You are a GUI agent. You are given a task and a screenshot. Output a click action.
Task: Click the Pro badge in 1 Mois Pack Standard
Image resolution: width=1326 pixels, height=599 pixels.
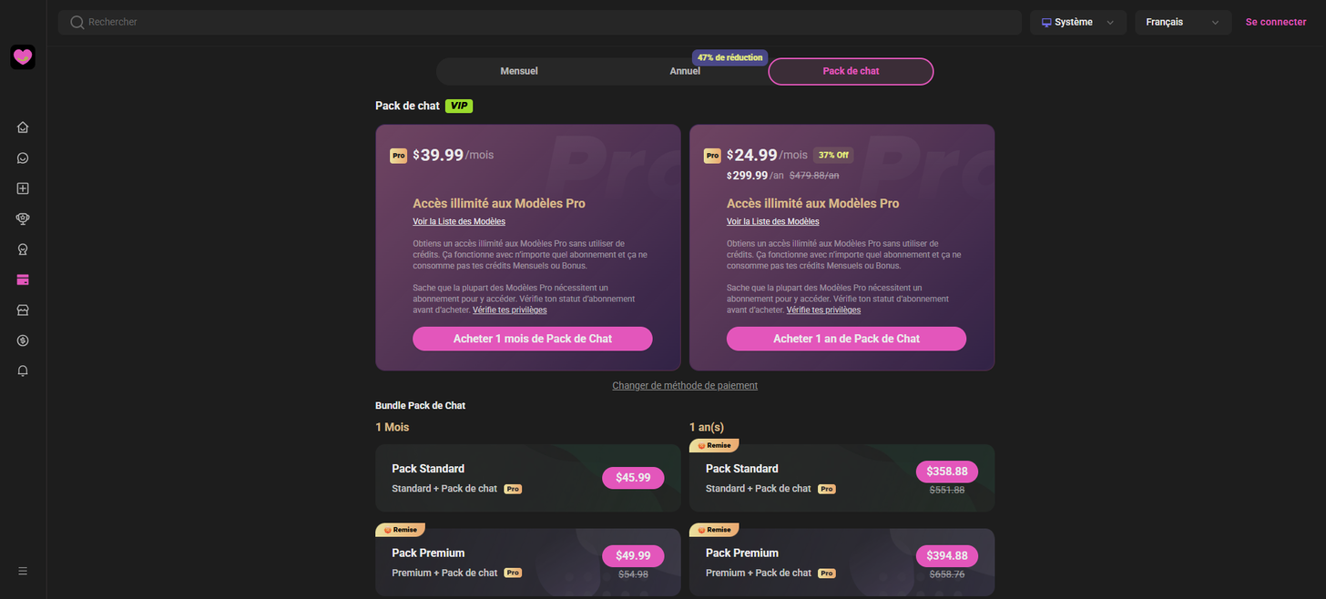click(513, 489)
